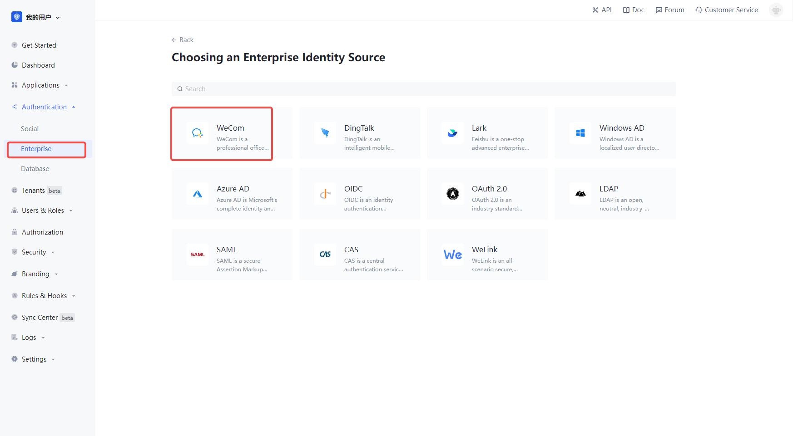The height and width of the screenshot is (436, 793).
Task: Open the user pool dropdown 我的用户
Action: pos(36,17)
